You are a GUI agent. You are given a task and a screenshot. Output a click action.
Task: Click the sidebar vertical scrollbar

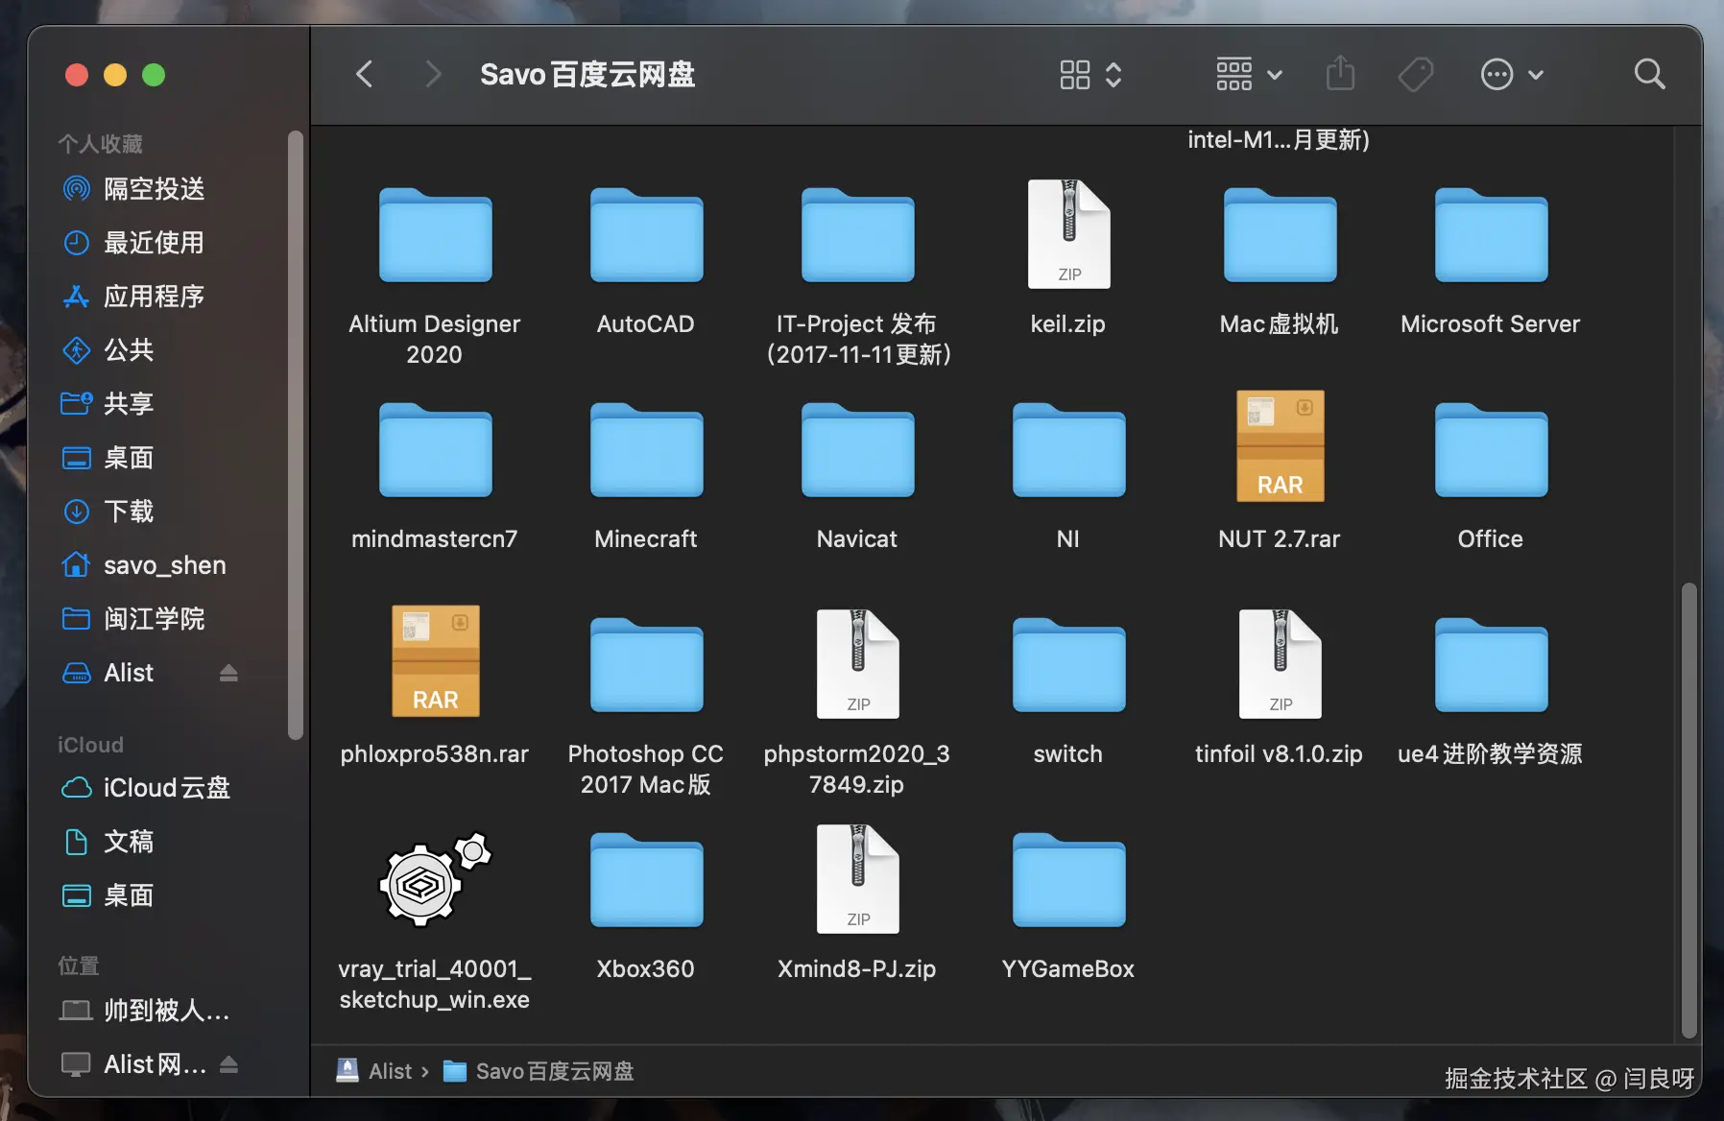point(296,435)
